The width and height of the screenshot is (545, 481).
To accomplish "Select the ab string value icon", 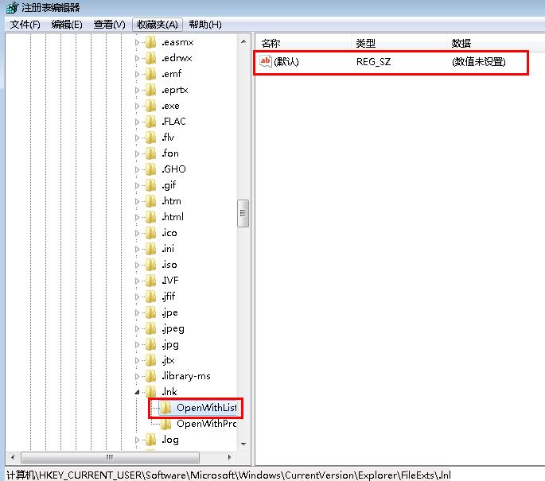I will click(267, 61).
